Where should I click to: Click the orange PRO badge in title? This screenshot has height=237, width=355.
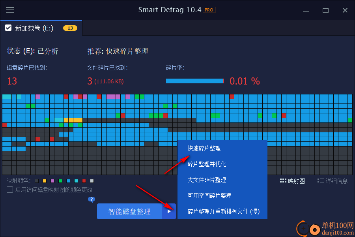click(x=209, y=10)
